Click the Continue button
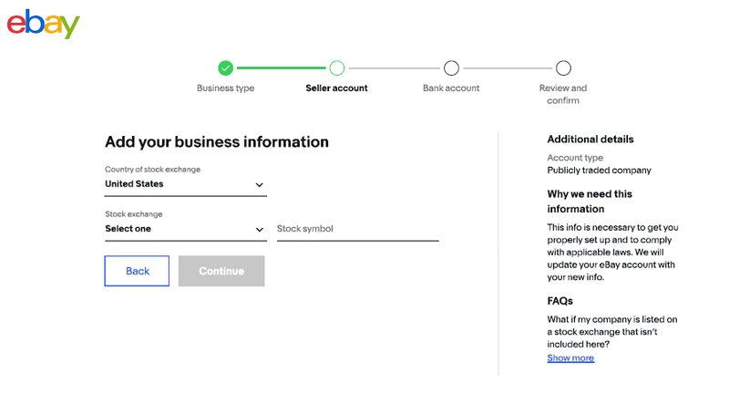 coord(221,271)
